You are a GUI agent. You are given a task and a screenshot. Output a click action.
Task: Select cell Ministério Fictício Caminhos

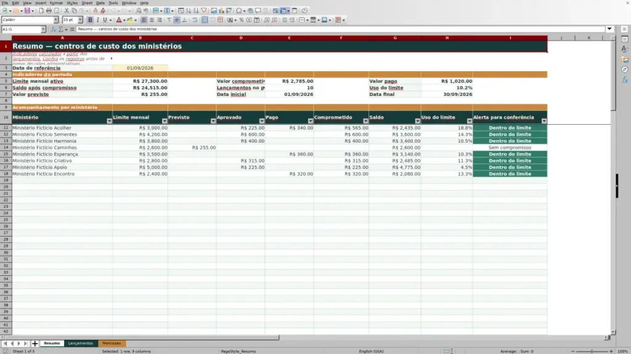point(62,147)
